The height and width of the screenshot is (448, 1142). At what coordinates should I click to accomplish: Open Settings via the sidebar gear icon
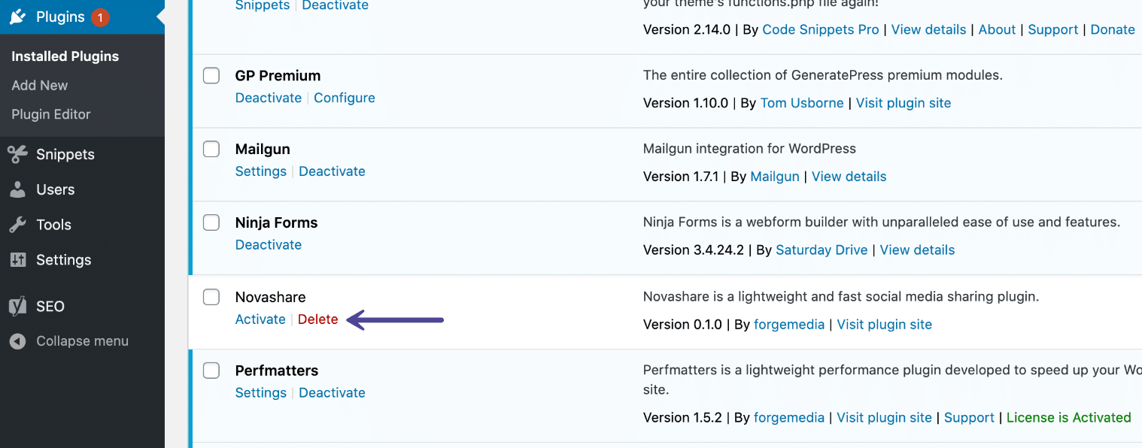pos(17,259)
